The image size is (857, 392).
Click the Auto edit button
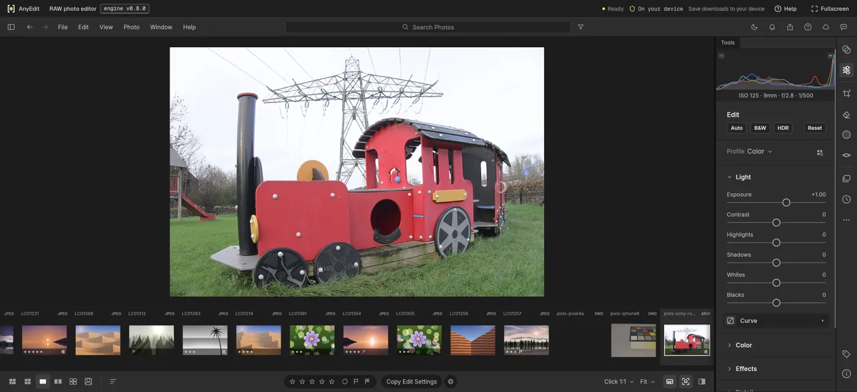(x=736, y=128)
